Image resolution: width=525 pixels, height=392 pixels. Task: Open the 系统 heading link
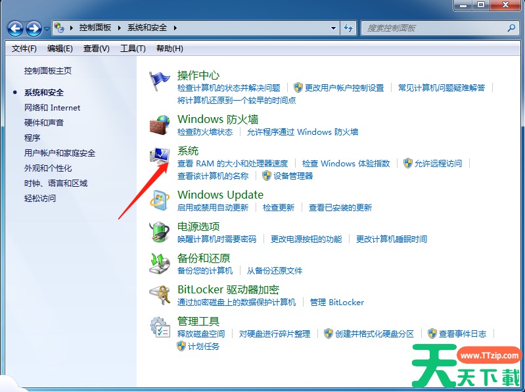coord(188,151)
